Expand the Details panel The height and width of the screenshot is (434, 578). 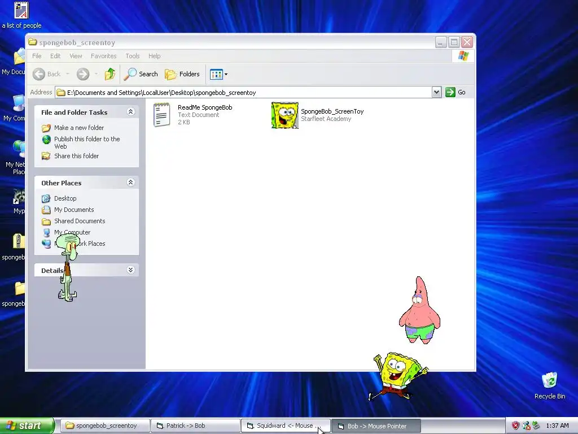point(130,270)
